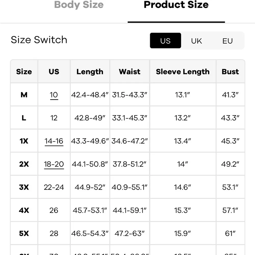The height and width of the screenshot is (255, 255).
Task: Select the 5X size row label
Action: pos(24,234)
